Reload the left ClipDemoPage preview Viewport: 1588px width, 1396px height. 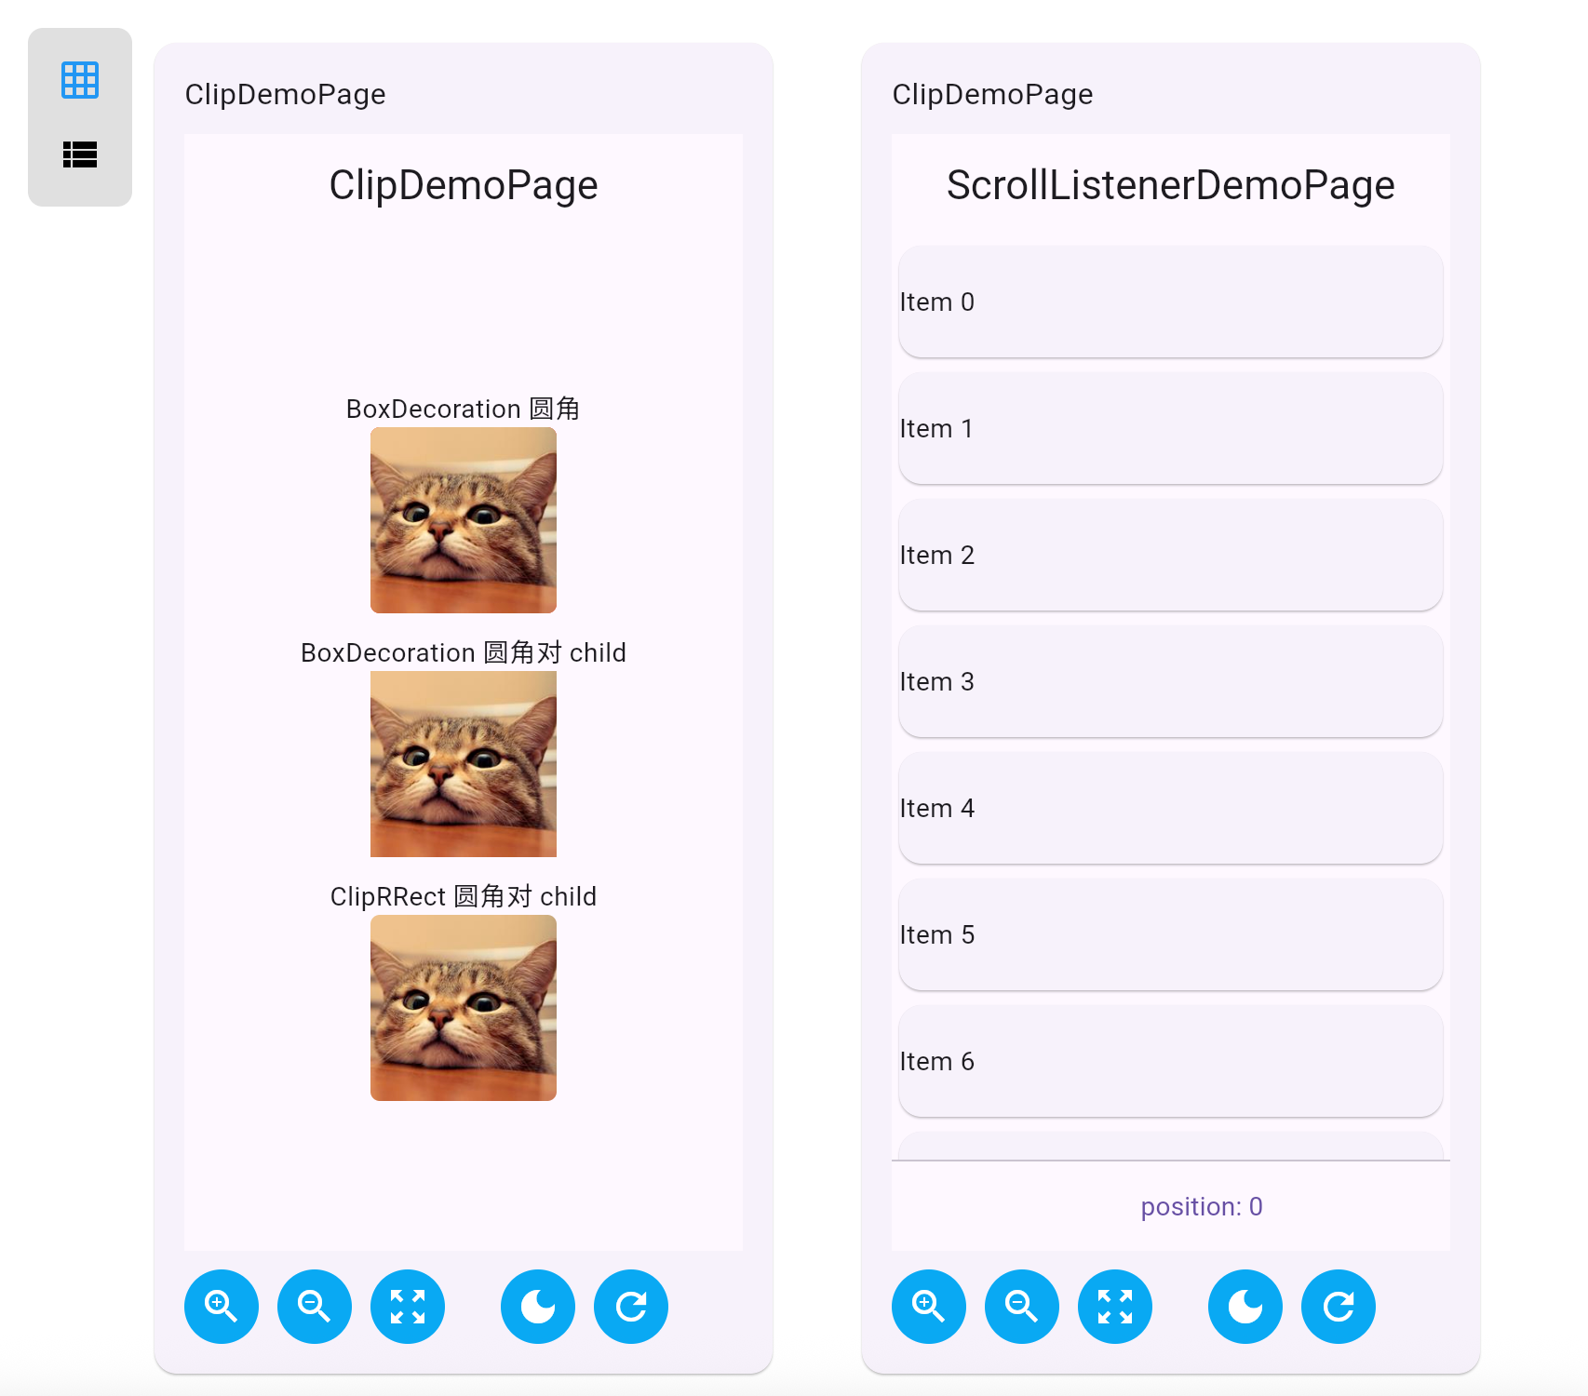631,1307
